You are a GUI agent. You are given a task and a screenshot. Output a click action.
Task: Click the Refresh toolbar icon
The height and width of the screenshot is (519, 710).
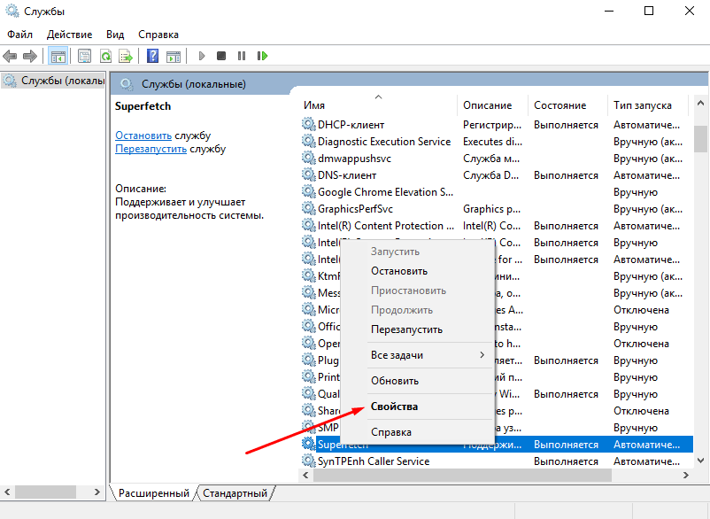[105, 56]
